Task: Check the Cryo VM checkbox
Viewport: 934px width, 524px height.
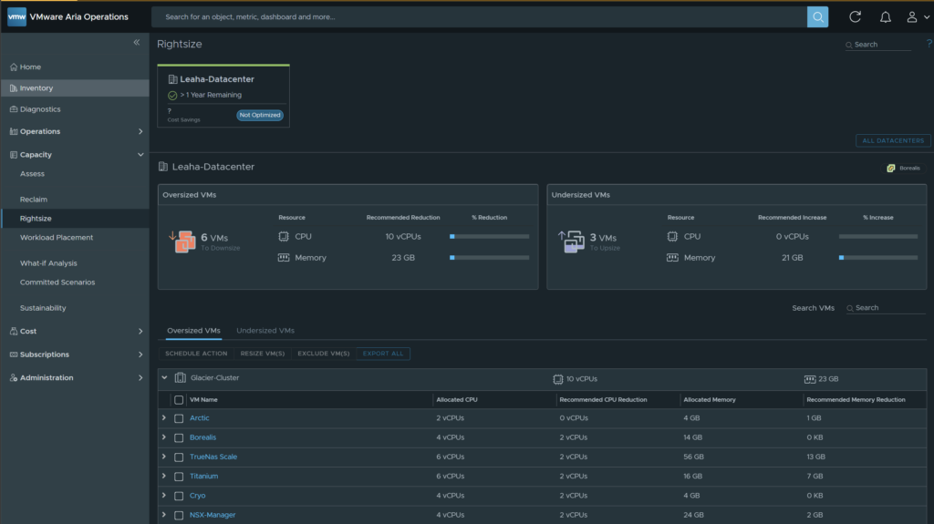Action: 179,496
